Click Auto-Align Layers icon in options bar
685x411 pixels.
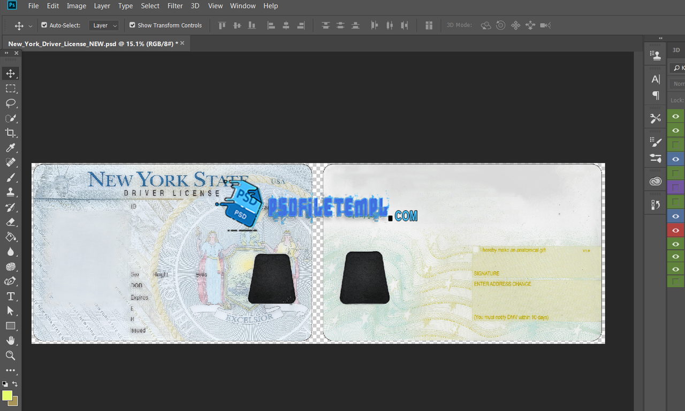pyautogui.click(x=429, y=25)
